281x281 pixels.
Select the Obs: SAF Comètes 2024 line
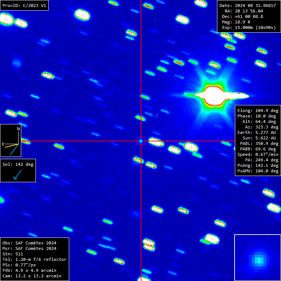pos(29,243)
